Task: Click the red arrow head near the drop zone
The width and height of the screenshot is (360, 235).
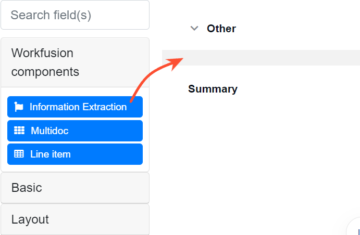Action: coord(177,63)
